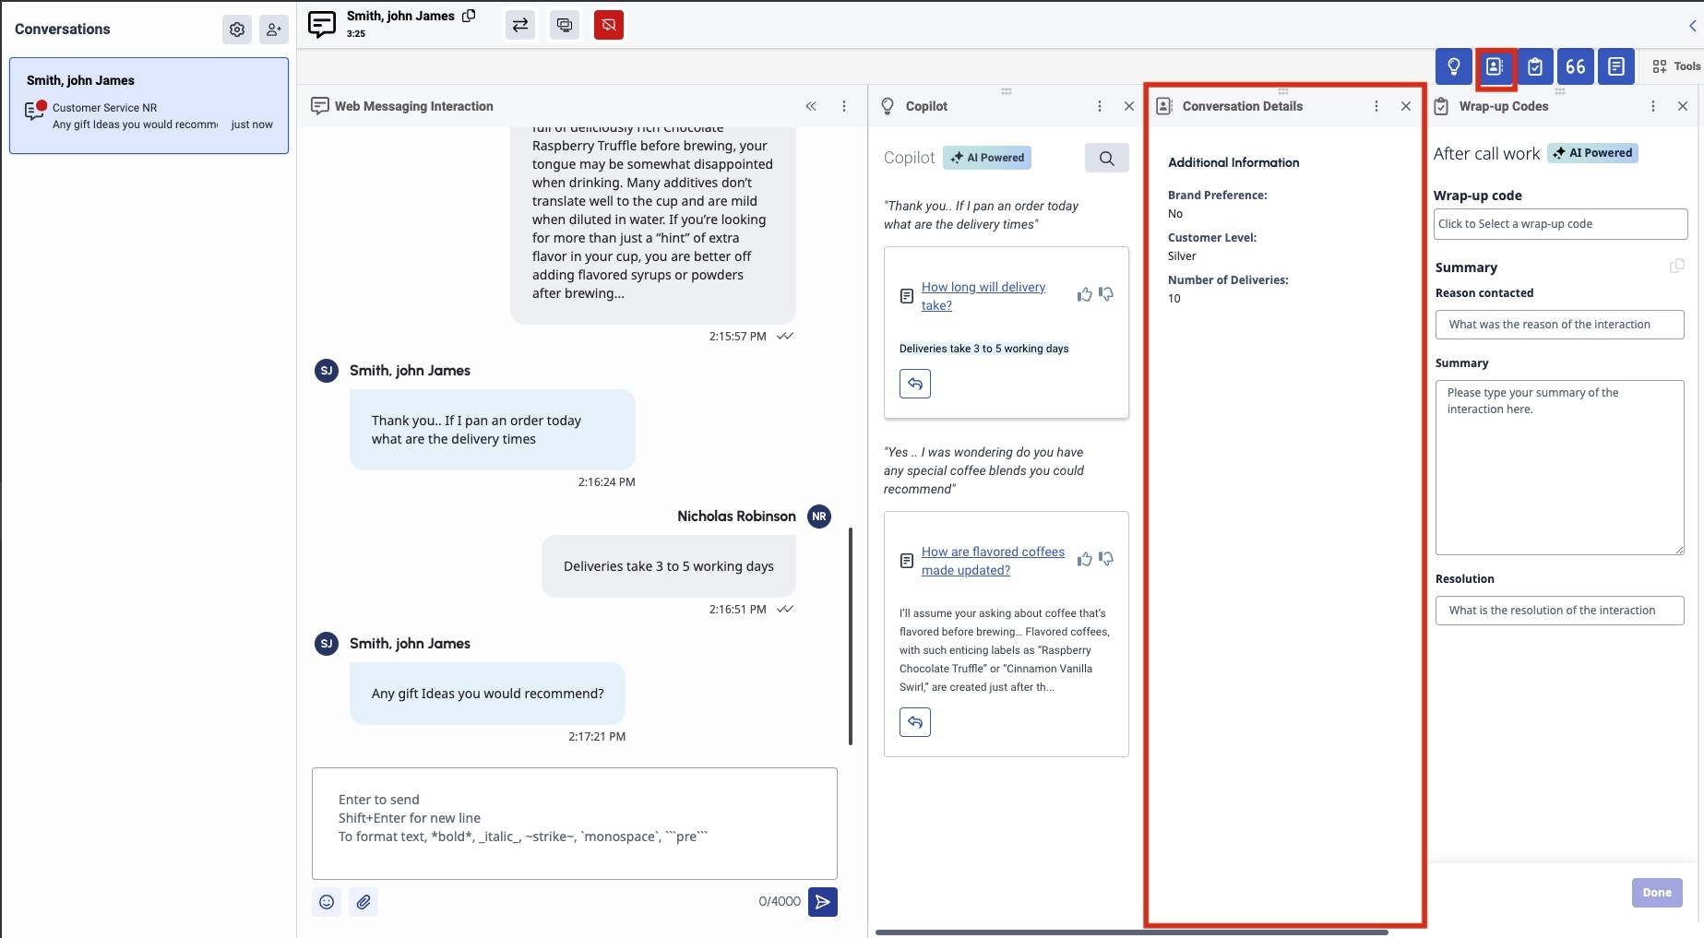Expand the collapsed panel with top-right chevron
Image resolution: width=1704 pixels, height=938 pixels.
pyautogui.click(x=1693, y=26)
